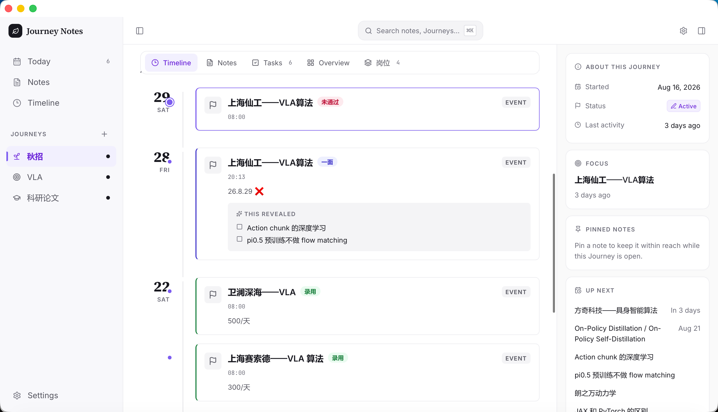Open settings gear in top bar
Viewport: 718px width, 412px height.
pos(683,31)
